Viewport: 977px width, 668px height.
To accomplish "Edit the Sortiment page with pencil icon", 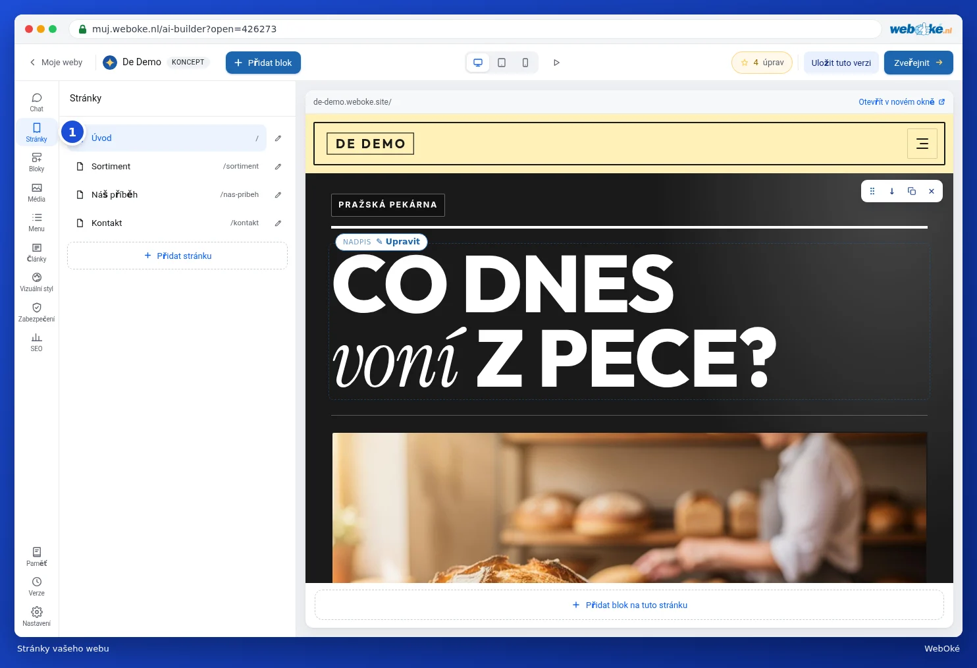I will [278, 167].
